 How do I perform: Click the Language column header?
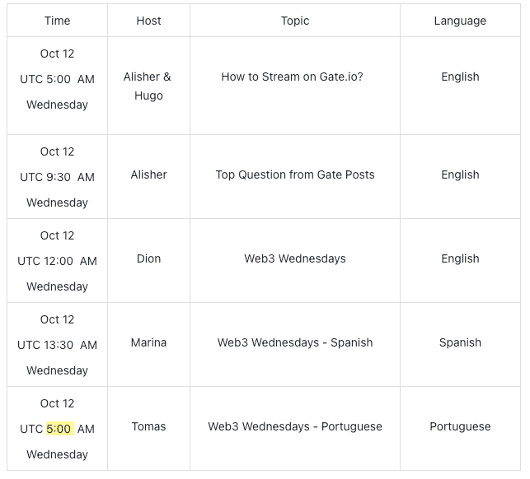tap(460, 21)
